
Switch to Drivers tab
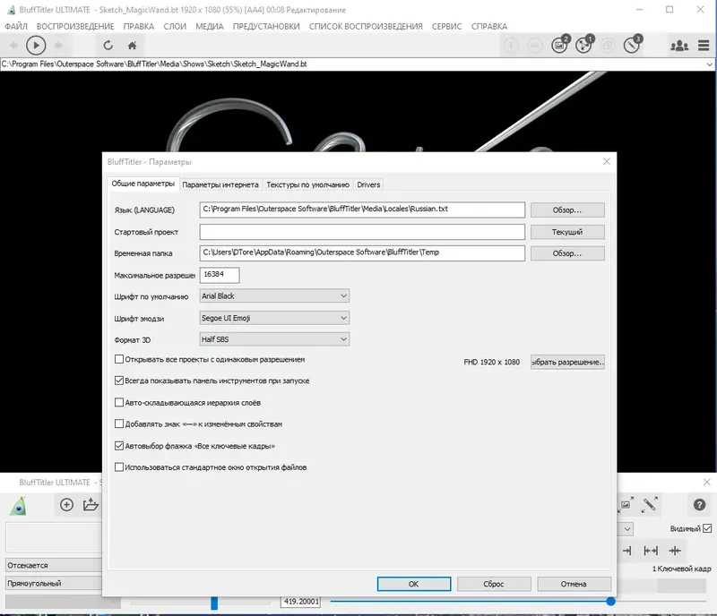coord(368,184)
